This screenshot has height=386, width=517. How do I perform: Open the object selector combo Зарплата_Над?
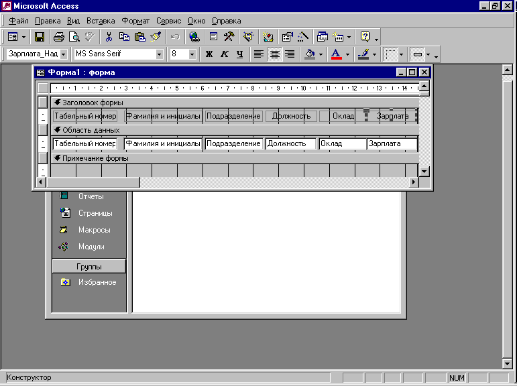pyautogui.click(x=64, y=54)
